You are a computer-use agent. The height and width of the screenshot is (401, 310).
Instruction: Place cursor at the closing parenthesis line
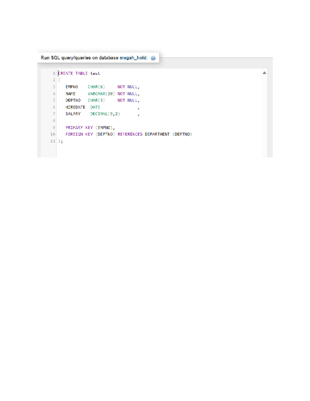point(60,141)
